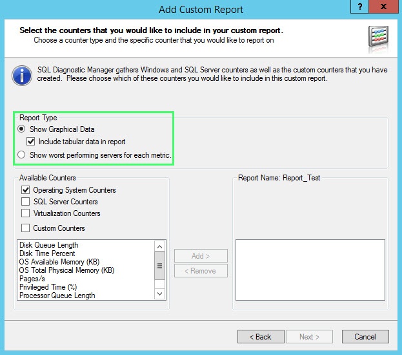The image size is (402, 355).
Task: Select Show Graphical Data radio button
Action: [23, 129]
